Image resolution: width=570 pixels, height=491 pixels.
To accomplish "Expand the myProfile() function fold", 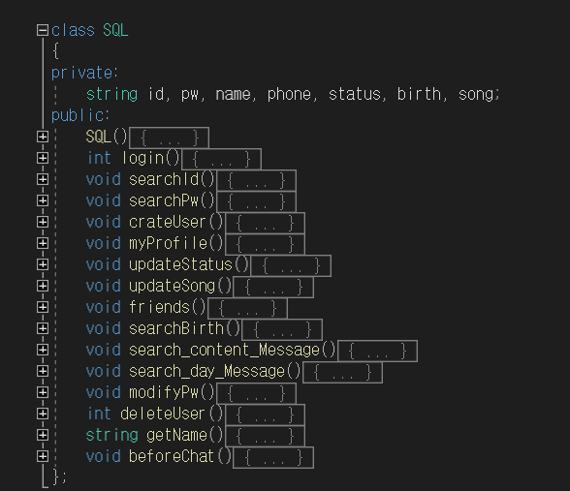I will pyautogui.click(x=43, y=243).
